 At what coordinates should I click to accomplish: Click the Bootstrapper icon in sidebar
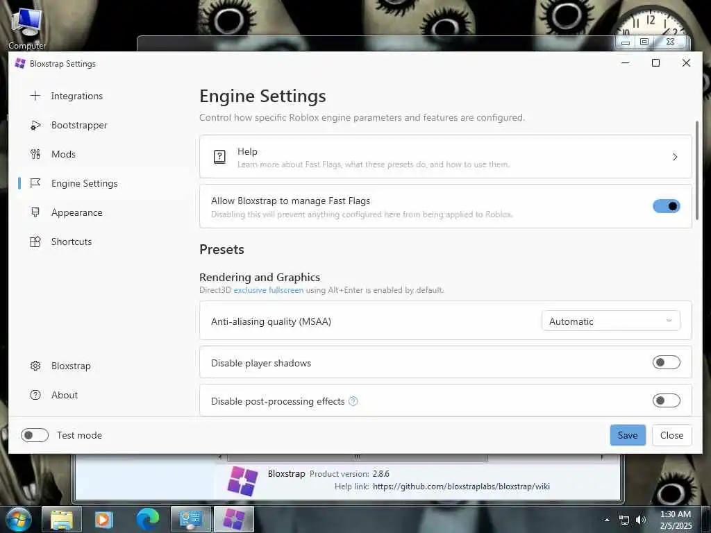click(35, 125)
